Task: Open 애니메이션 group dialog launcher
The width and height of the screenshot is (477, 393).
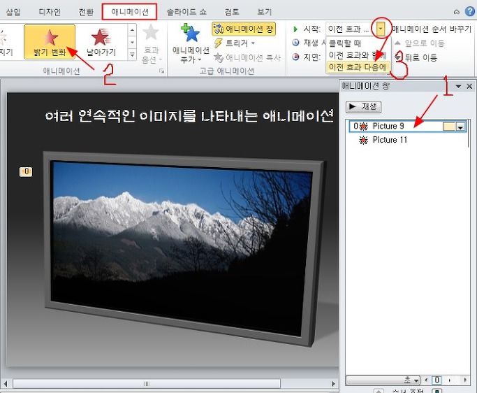Action: click(161, 71)
